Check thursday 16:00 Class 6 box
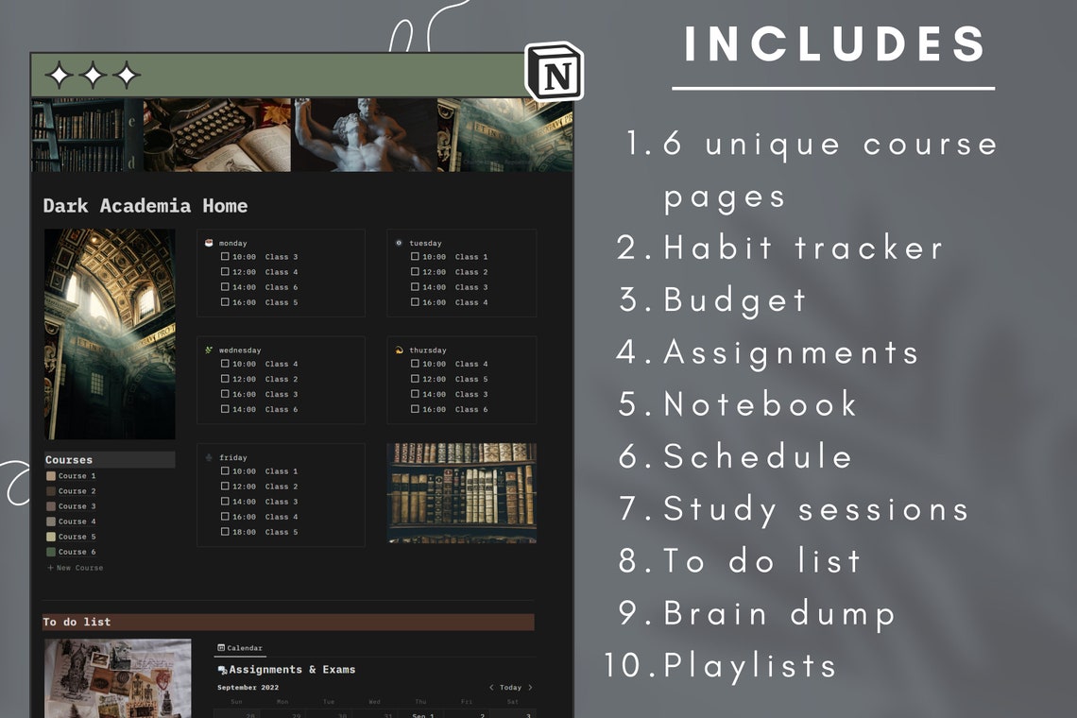The width and height of the screenshot is (1077, 718). coord(415,409)
